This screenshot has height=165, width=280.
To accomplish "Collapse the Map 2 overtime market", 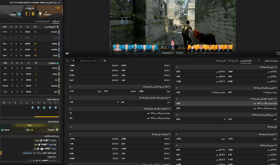I will pyautogui.click(x=70, y=98).
